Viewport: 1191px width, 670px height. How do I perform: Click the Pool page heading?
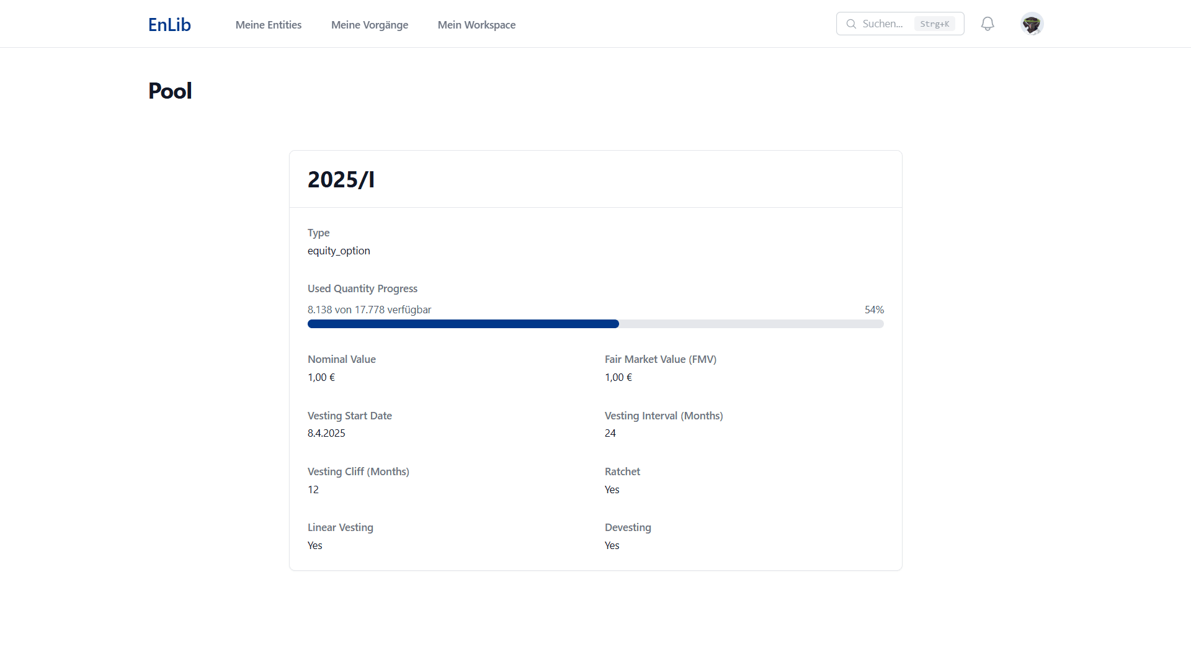[170, 91]
